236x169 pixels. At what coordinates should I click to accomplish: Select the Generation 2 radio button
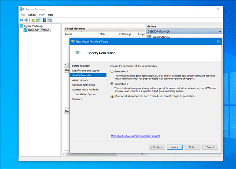(112, 84)
